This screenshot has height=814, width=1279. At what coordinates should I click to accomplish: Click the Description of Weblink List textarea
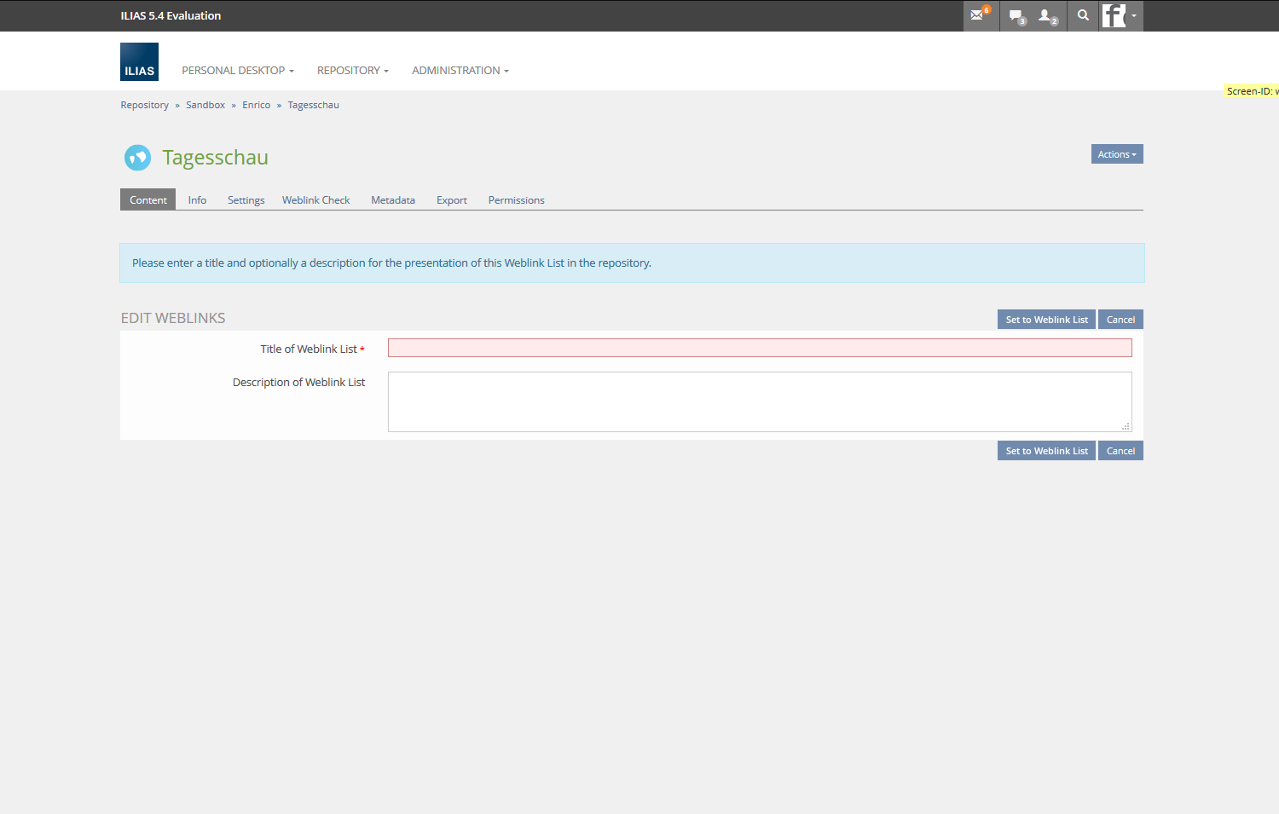[759, 401]
